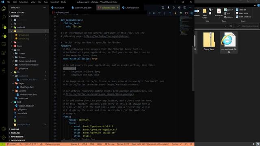Open the File menu

9,2
